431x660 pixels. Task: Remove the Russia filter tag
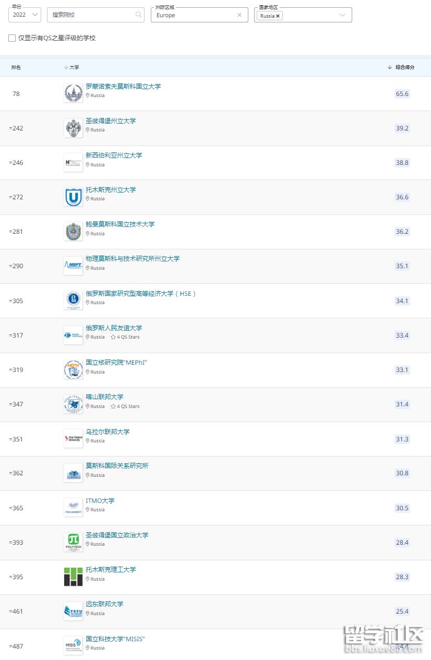click(x=278, y=16)
